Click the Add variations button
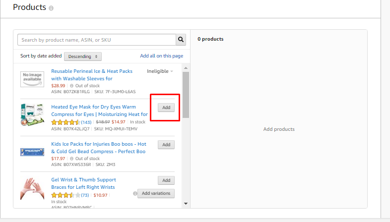Screen dimensions: 390x222 point(156,193)
